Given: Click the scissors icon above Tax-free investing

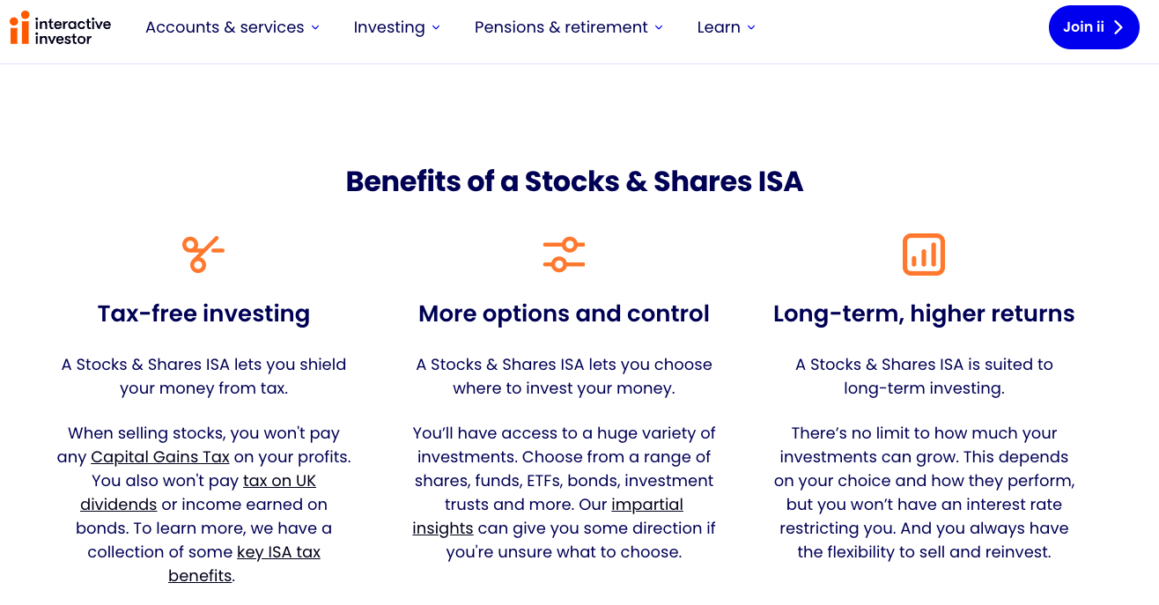Looking at the screenshot, I should point(203,254).
